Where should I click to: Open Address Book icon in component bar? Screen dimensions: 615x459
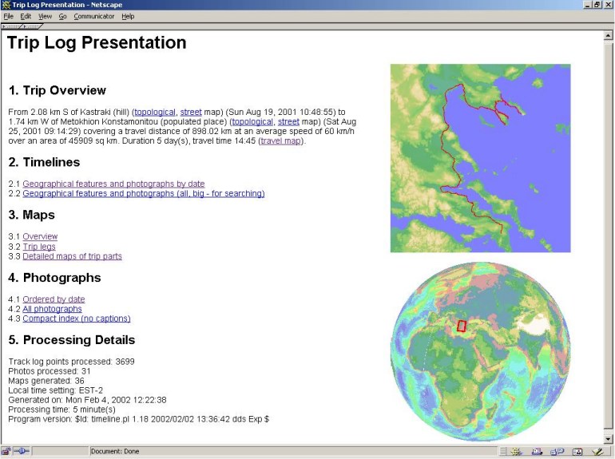click(x=577, y=452)
